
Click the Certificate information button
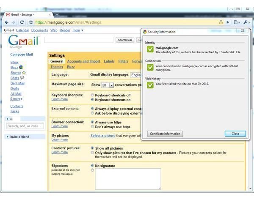pyautogui.click(x=165, y=134)
